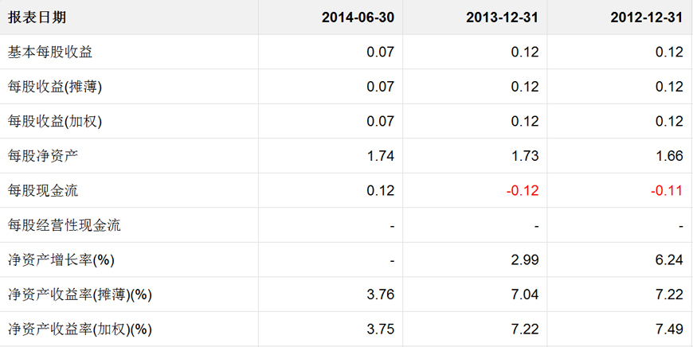
Task: Click the 每股收益(摊薄) row label
Action: click(x=55, y=87)
